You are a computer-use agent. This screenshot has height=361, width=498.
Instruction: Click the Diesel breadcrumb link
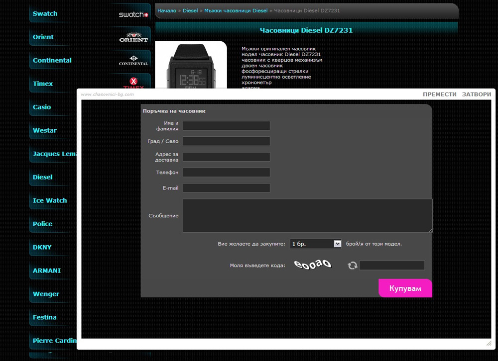[x=190, y=10]
